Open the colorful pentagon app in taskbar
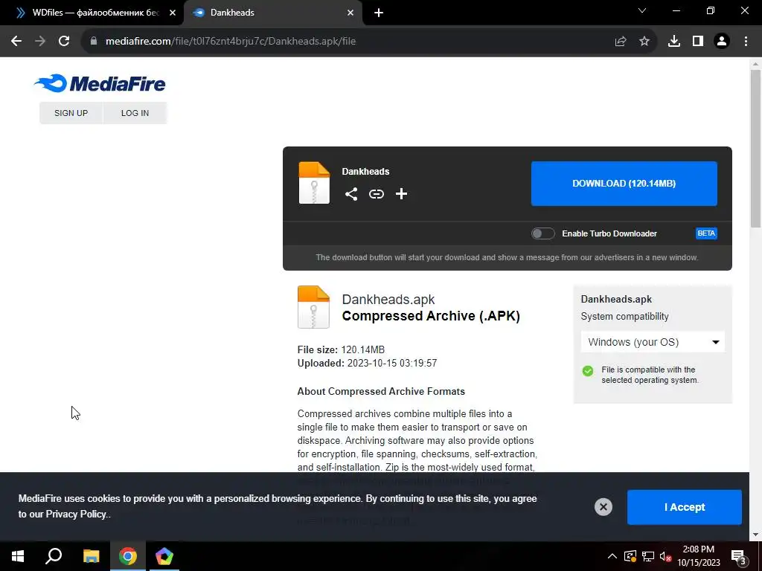This screenshot has width=762, height=571. click(x=164, y=556)
